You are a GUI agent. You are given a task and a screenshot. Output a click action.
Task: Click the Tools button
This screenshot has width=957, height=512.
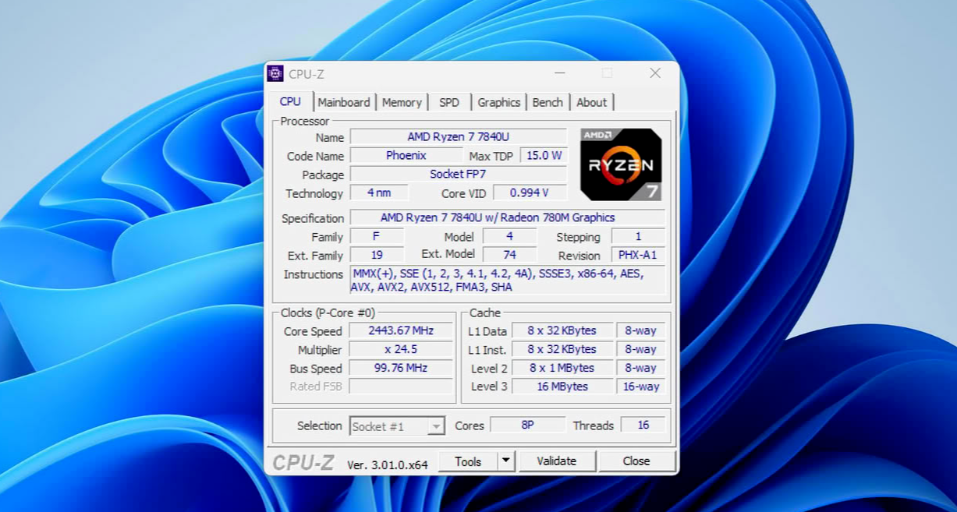(x=468, y=461)
